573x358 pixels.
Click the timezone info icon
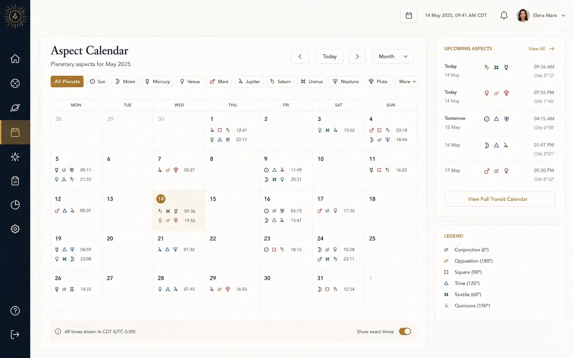(x=58, y=332)
